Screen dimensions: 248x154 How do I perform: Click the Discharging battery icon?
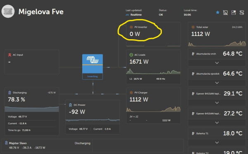click(10, 92)
